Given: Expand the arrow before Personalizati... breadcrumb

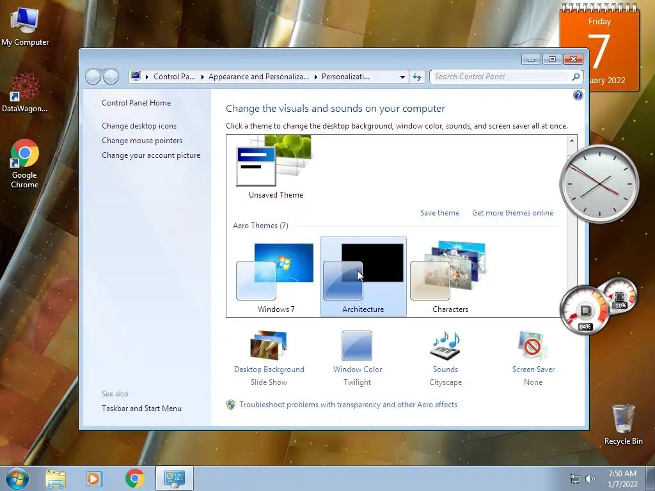Looking at the screenshot, I should point(315,77).
